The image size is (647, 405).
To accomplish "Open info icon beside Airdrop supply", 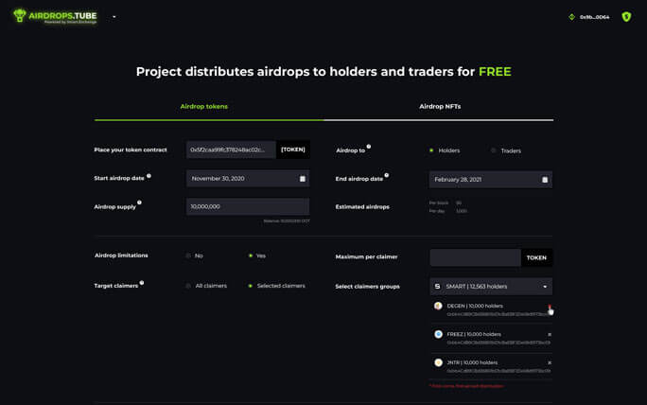I will (139, 202).
